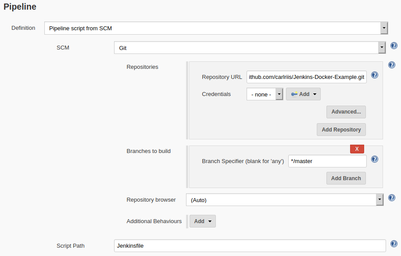Open help for Branch Specifier field
401x256 pixels.
point(374,159)
